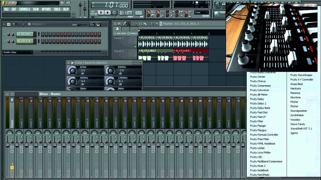Click the 63Hz EQ band knob

point(72,71)
